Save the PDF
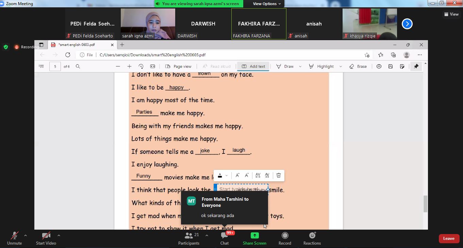Image resolution: width=463 pixels, height=248 pixels. (x=391, y=66)
